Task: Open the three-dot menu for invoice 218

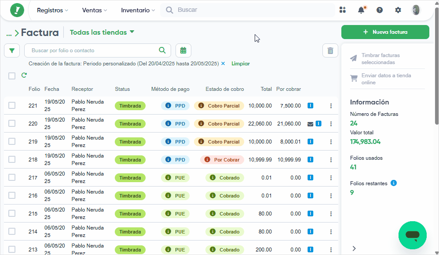Action: (x=331, y=160)
